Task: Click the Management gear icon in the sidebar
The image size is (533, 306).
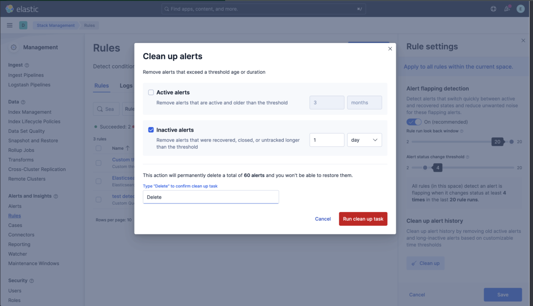Action: coord(13,47)
